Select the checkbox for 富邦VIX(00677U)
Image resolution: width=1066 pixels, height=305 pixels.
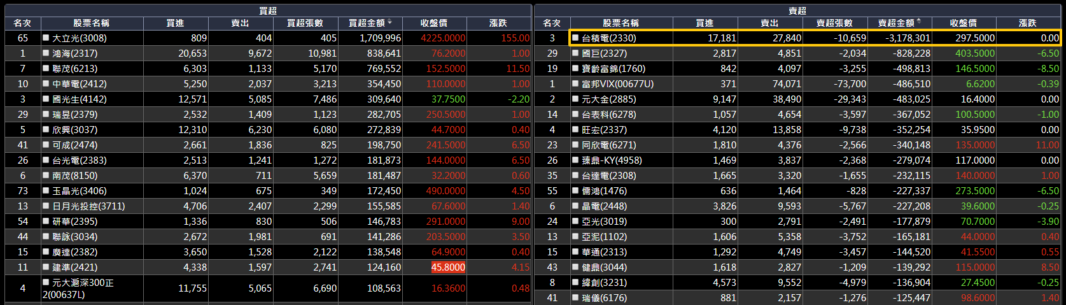pos(575,83)
